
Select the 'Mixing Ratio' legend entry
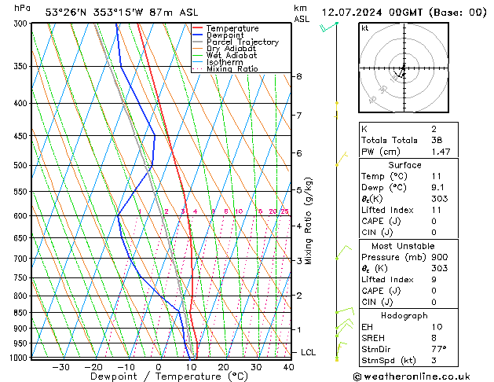[x=232, y=68]
